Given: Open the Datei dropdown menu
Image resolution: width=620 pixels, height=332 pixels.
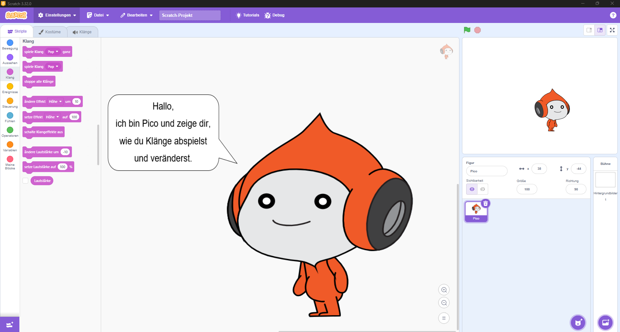Looking at the screenshot, I should tap(98, 15).
